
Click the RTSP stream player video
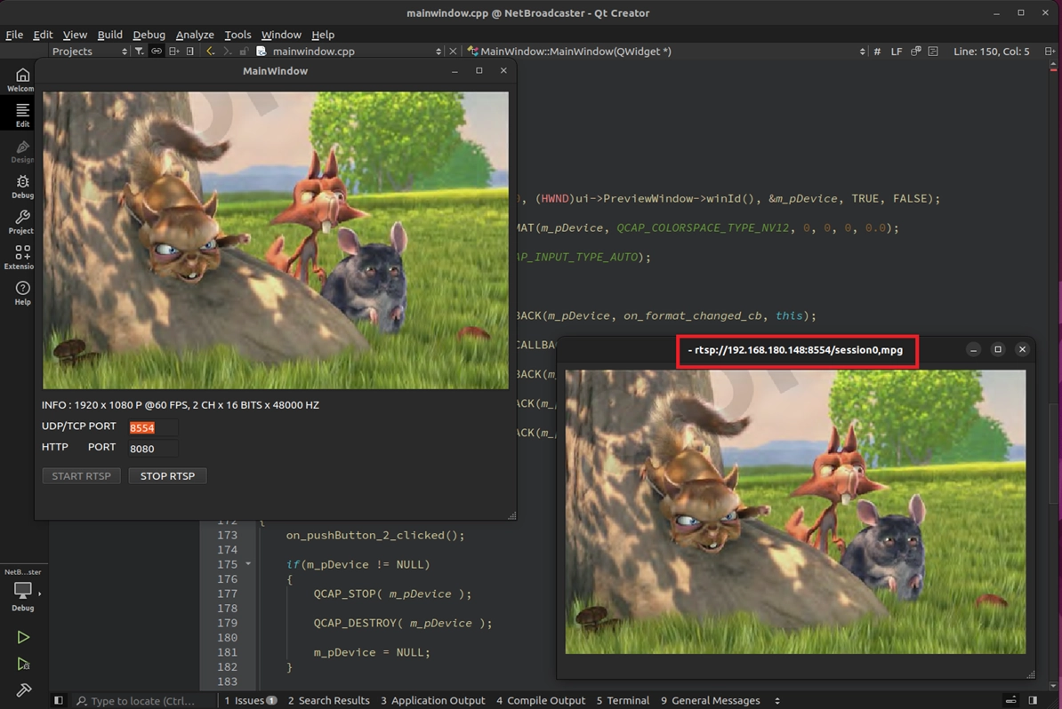click(795, 512)
